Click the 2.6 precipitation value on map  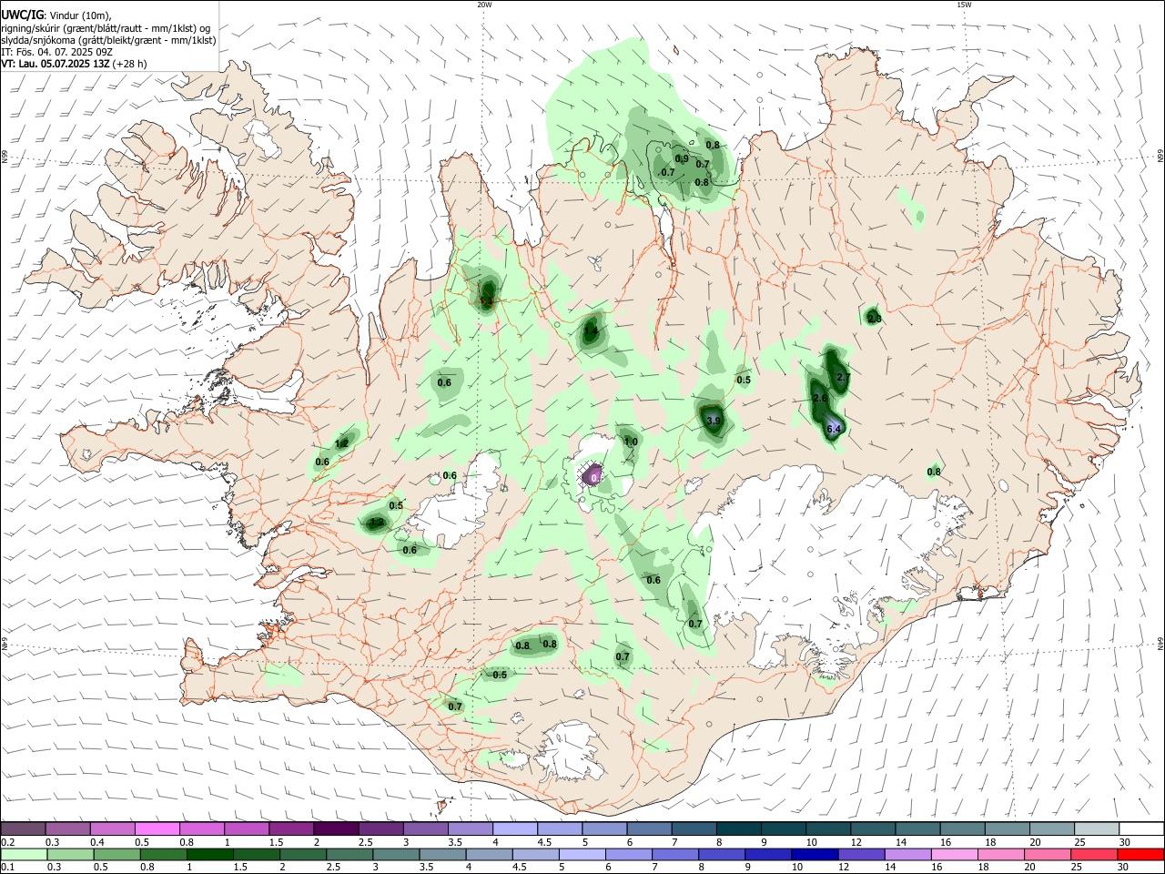pos(819,399)
